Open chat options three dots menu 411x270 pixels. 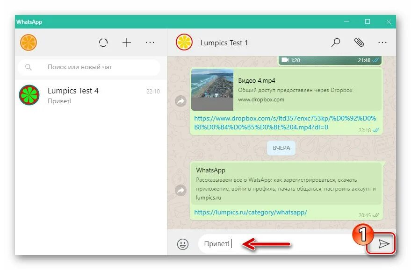[x=382, y=43]
